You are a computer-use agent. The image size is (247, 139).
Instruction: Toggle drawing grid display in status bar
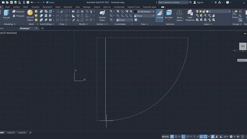point(172,137)
